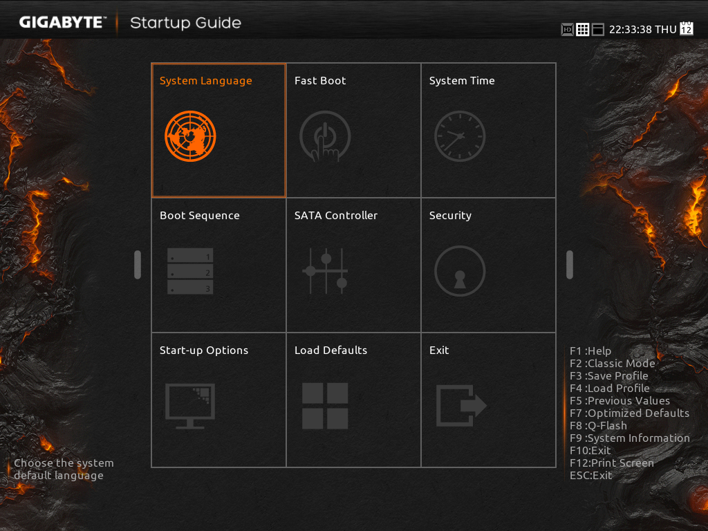Open the Boot Sequence drive list icon
The height and width of the screenshot is (531, 708).
coord(190,271)
